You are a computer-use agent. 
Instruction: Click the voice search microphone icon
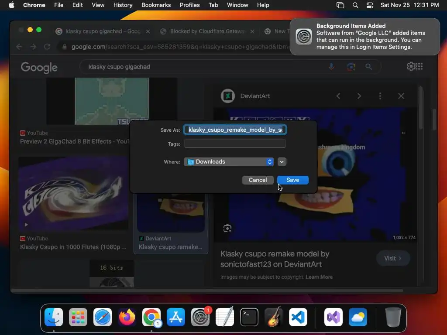[x=331, y=67]
